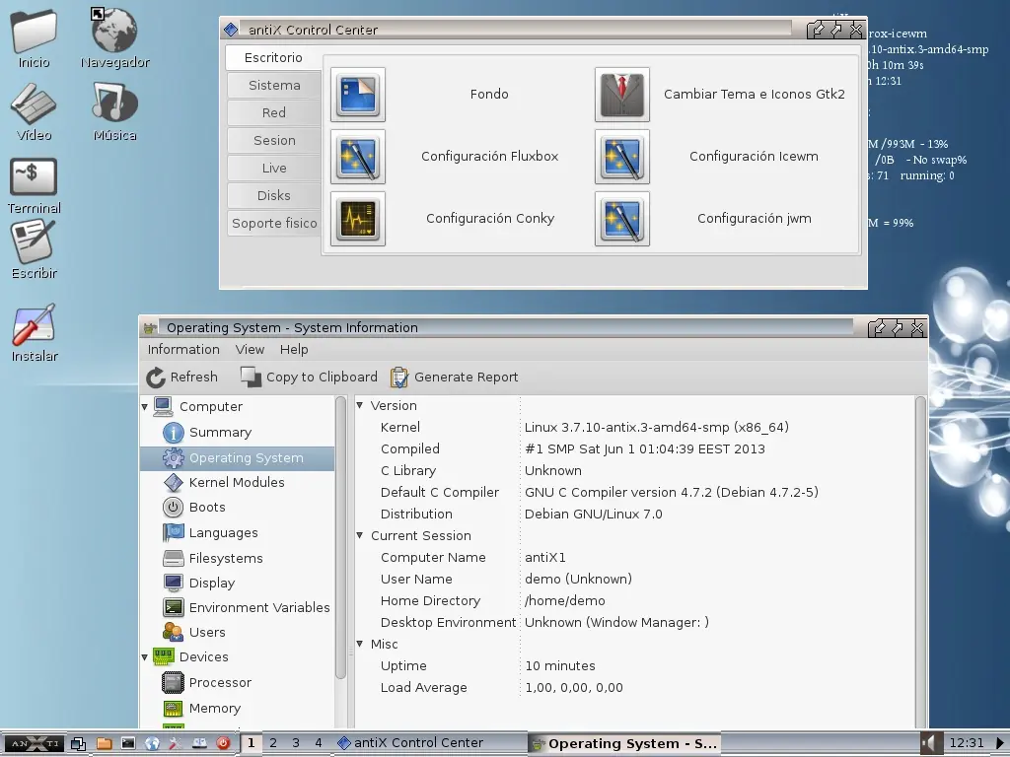Open the Help menu
Screen dimensions: 1010x757
[294, 350]
